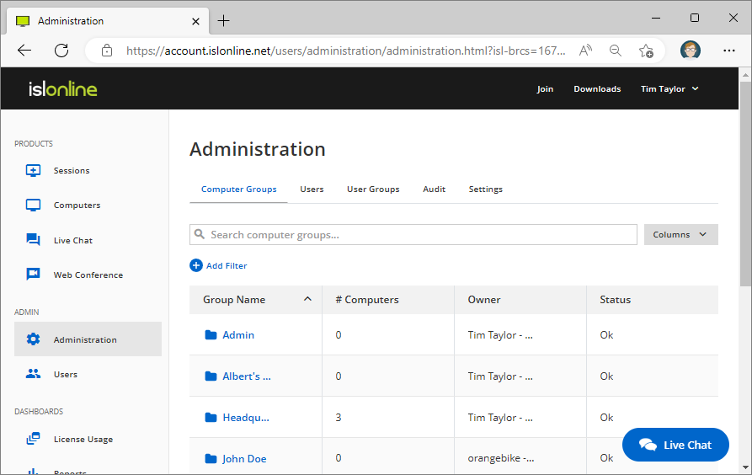752x475 pixels.
Task: Click the Administration gear icon
Action: pos(34,339)
